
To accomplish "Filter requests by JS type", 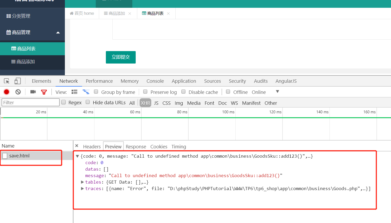I will [x=156, y=103].
